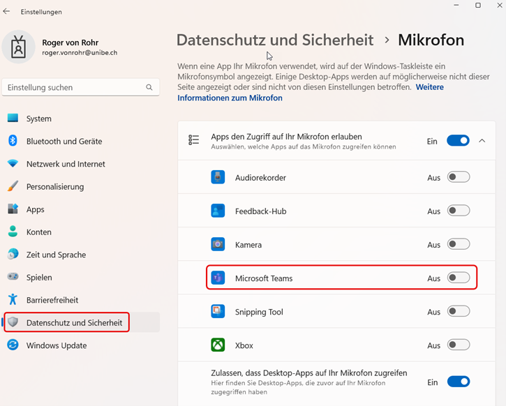Image resolution: width=506 pixels, height=406 pixels.
Task: Click the Xbox app icon
Action: pyautogui.click(x=218, y=345)
